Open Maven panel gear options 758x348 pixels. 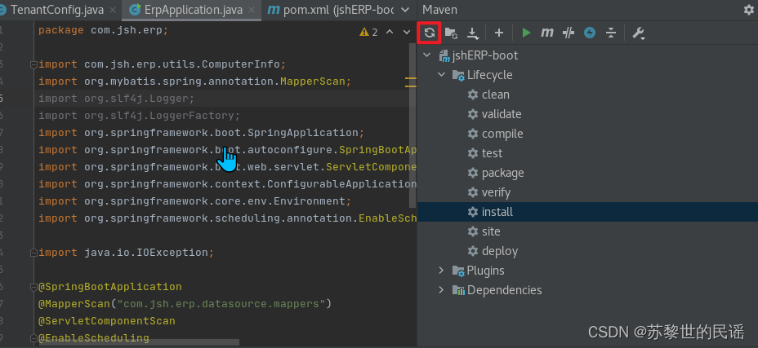click(x=748, y=10)
